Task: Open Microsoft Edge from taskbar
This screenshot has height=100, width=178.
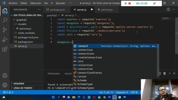Action: tap(79, 97)
